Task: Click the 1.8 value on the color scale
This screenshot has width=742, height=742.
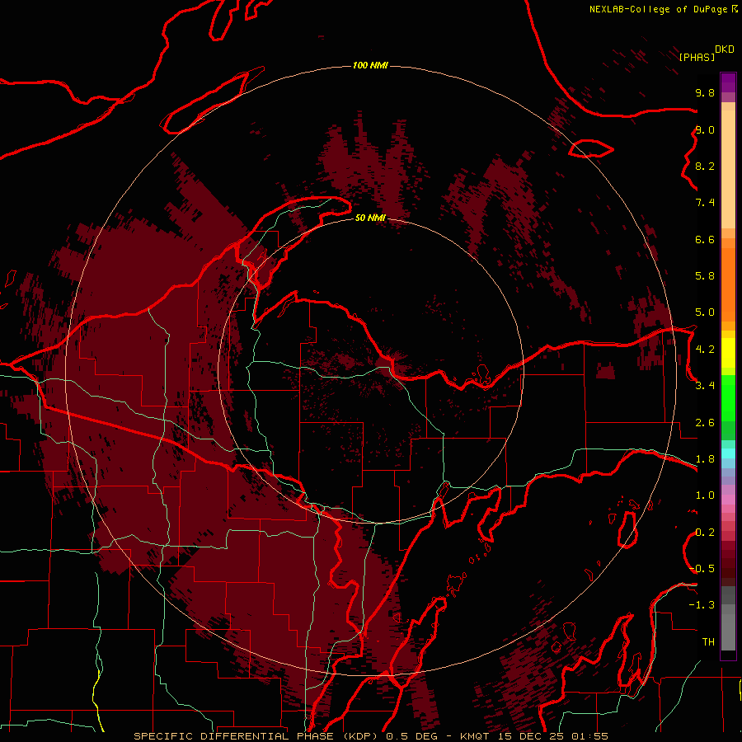Action: point(705,459)
